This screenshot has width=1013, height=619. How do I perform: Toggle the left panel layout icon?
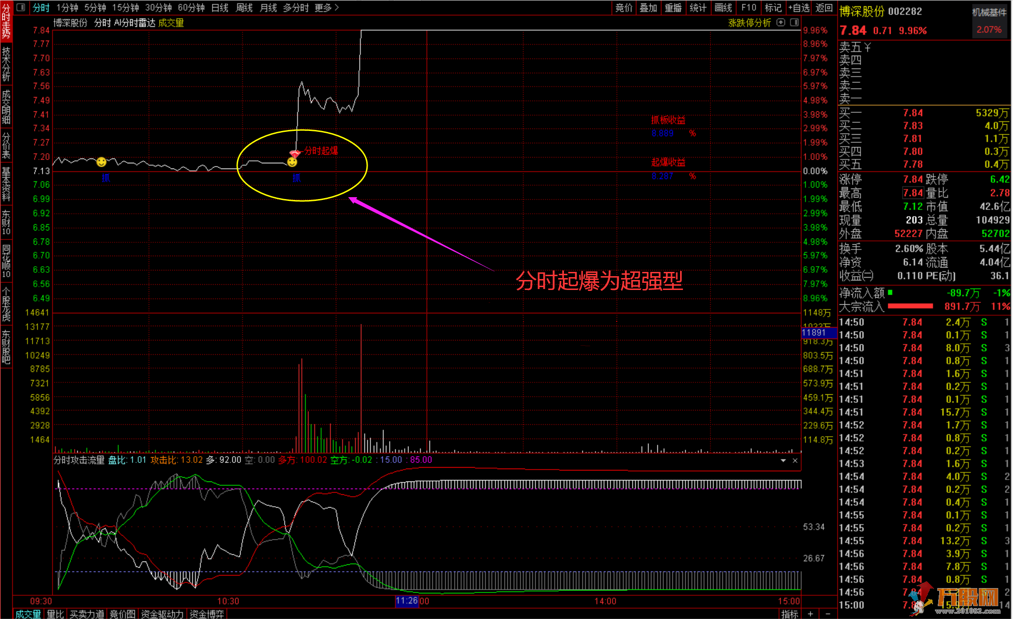(21, 8)
